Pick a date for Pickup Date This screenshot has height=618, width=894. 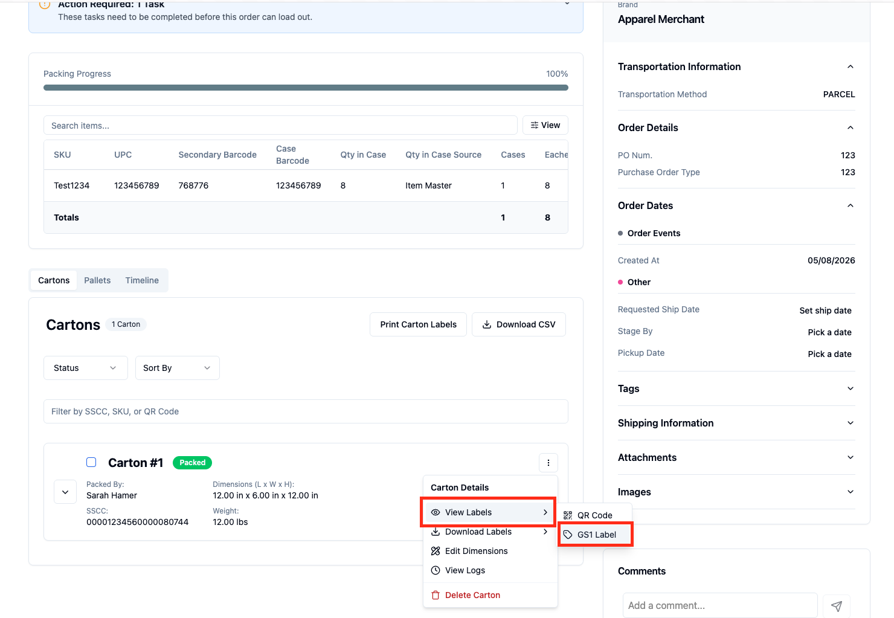click(x=829, y=354)
